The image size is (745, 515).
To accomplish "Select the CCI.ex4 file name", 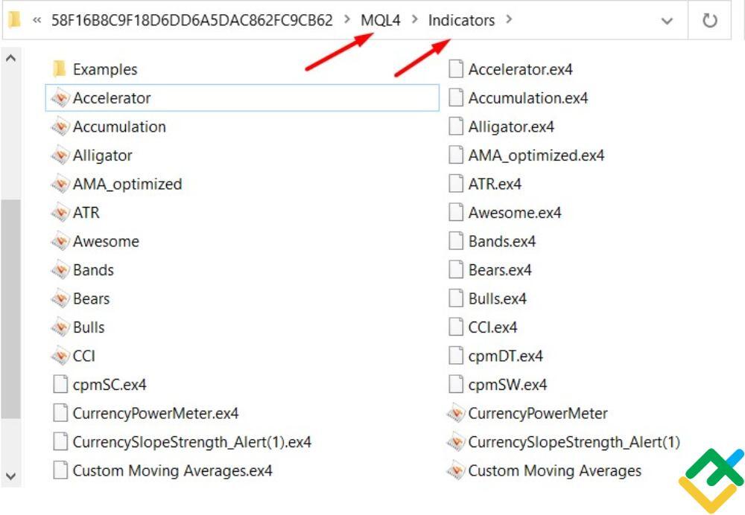I will pyautogui.click(x=492, y=327).
